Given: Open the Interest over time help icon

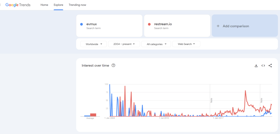Looking at the screenshot, I should [x=113, y=65].
